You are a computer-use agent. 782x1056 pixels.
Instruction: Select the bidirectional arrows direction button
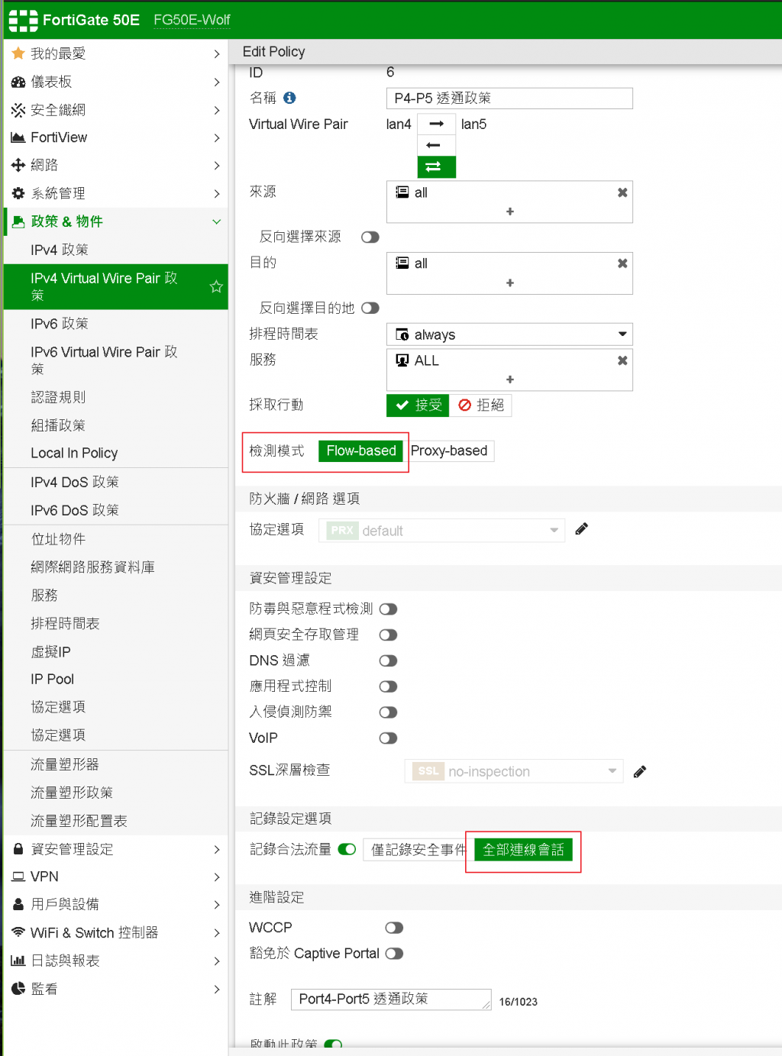tap(437, 166)
